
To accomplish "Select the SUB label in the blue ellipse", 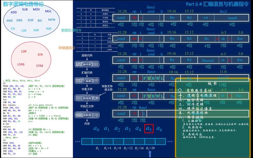I will (25, 9).
